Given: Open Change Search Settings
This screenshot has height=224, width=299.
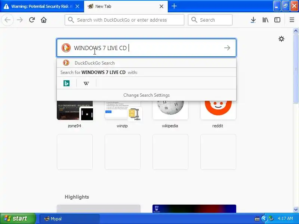Looking at the screenshot, I should (x=147, y=95).
